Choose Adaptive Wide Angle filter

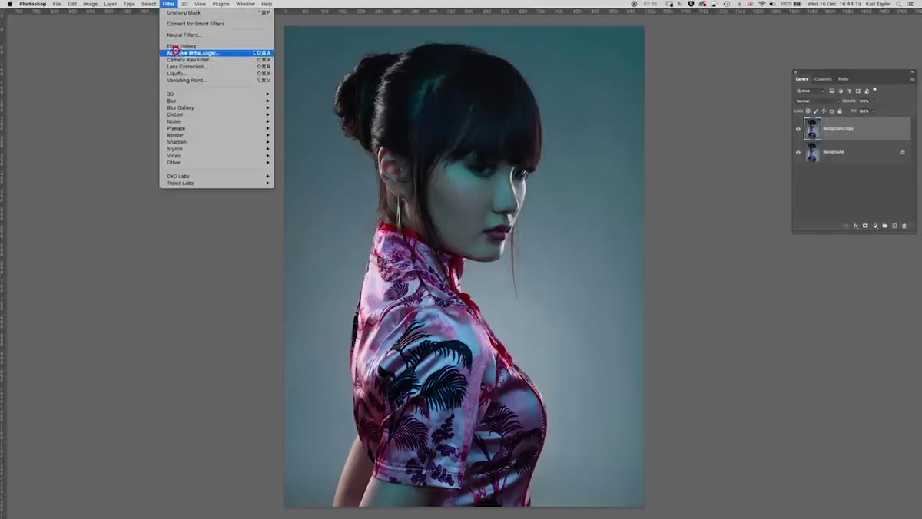(x=217, y=53)
